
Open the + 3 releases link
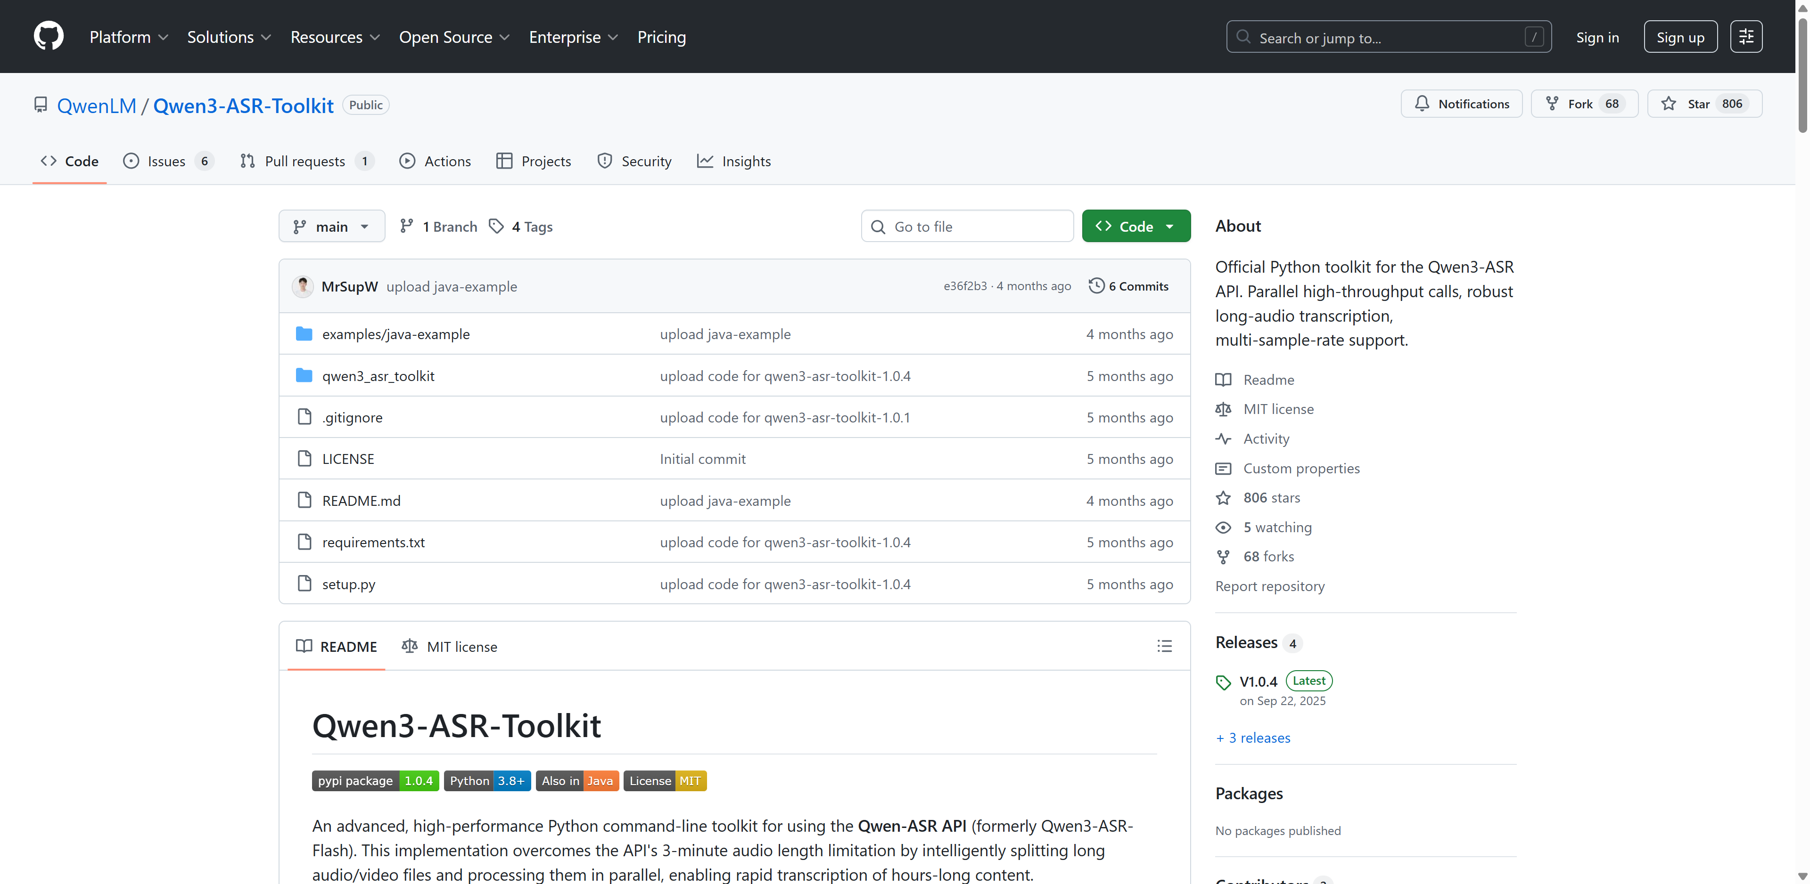1253,737
